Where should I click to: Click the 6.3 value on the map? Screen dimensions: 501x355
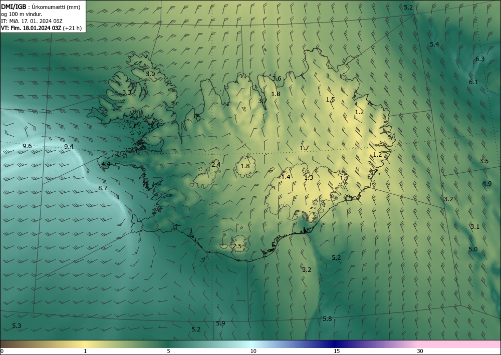coord(480,59)
